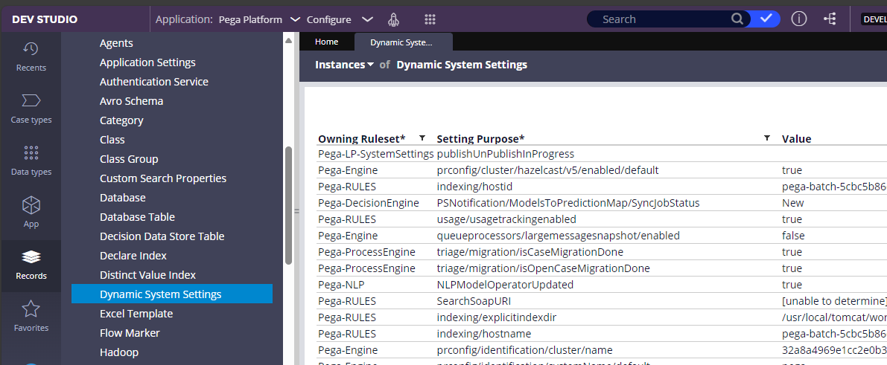Open the branch tree icon in header
The height and width of the screenshot is (365, 887).
pos(830,19)
